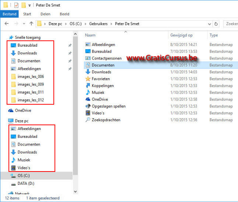This screenshot has width=238, height=202.
Task: Open the images_les_009 folder
Action: tap(31, 84)
